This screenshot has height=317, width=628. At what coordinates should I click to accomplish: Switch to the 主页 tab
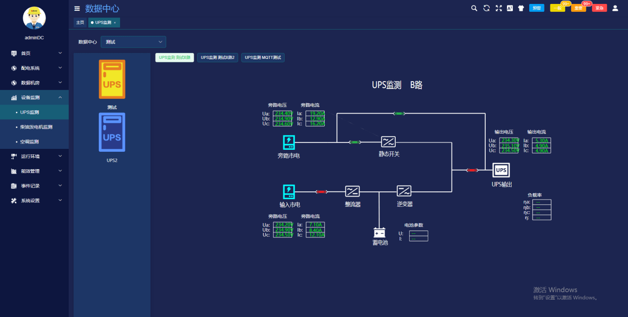pyautogui.click(x=80, y=23)
